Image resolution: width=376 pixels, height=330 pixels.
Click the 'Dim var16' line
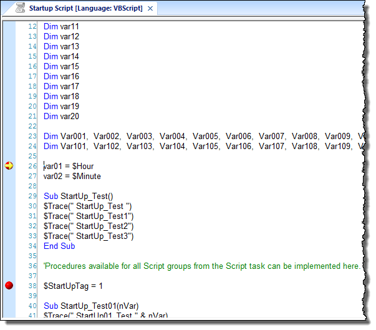point(61,76)
